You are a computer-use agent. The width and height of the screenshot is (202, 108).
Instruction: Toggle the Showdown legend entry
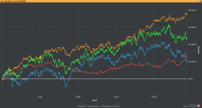tap(106, 106)
